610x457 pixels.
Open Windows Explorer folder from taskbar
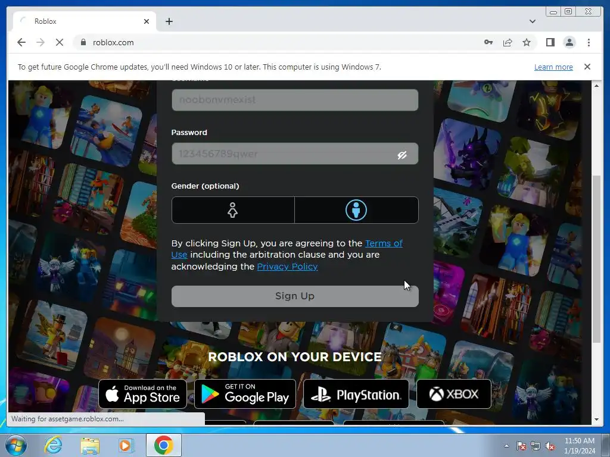coord(90,445)
